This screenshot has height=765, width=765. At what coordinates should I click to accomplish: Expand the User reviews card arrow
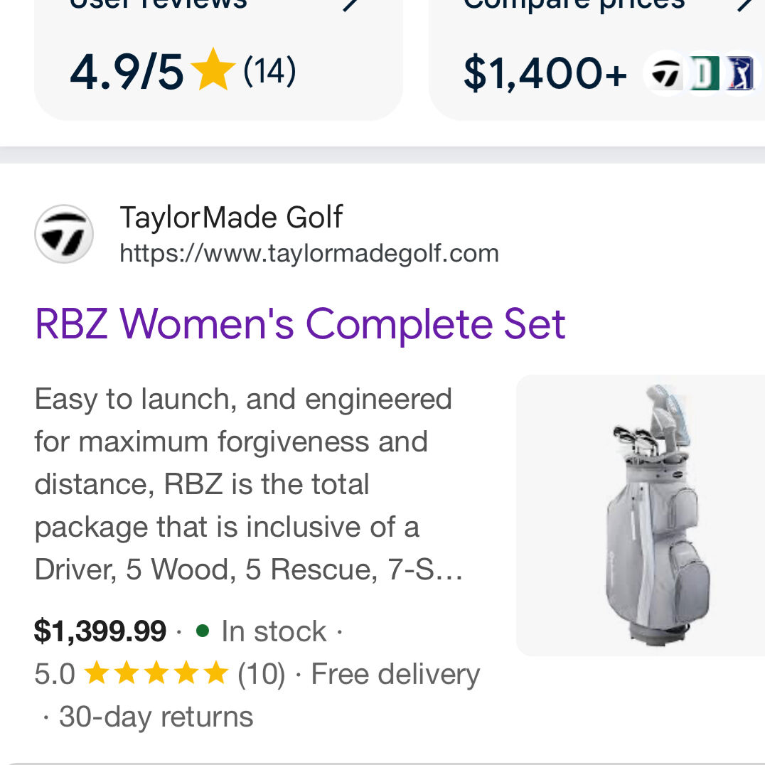350,4
